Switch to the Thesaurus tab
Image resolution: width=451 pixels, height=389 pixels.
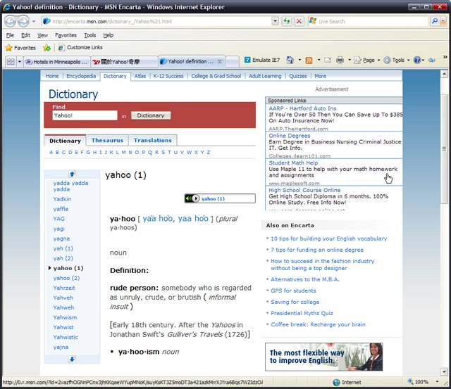click(x=107, y=141)
